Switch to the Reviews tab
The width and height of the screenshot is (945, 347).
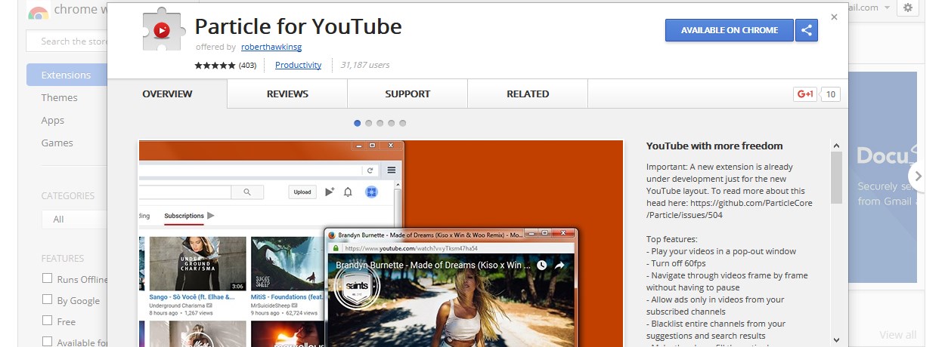coord(287,94)
